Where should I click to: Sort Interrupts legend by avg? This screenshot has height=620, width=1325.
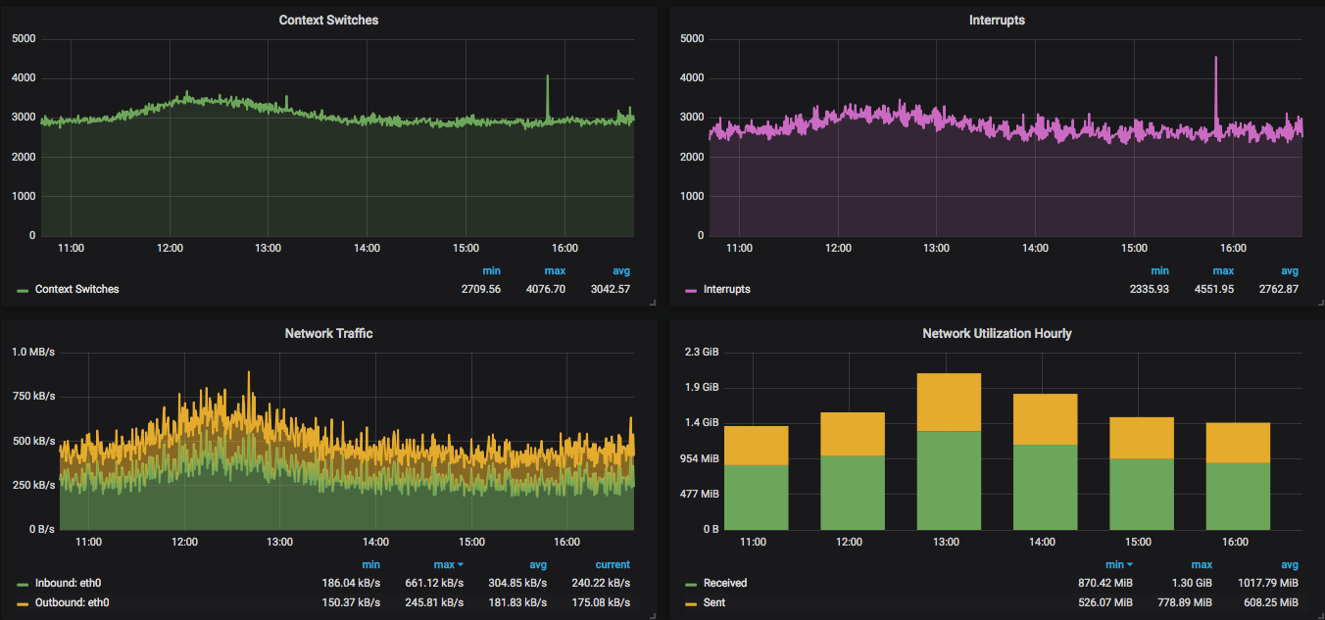click(x=1290, y=270)
